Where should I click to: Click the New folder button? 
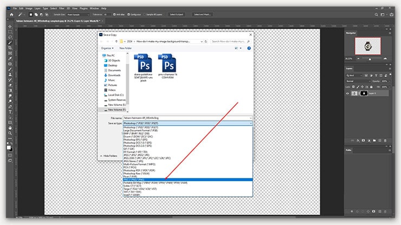125,48
